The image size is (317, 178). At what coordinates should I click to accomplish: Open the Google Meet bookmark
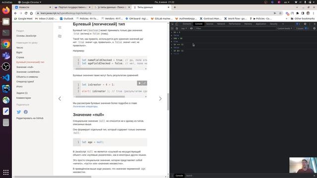point(23,19)
